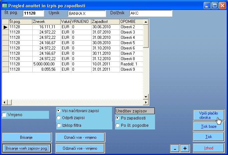
Task: Sort records with 'Po št. pogodbe'
Action: click(117, 125)
